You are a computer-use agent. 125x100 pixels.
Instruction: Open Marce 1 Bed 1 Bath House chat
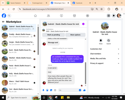coord(18,83)
